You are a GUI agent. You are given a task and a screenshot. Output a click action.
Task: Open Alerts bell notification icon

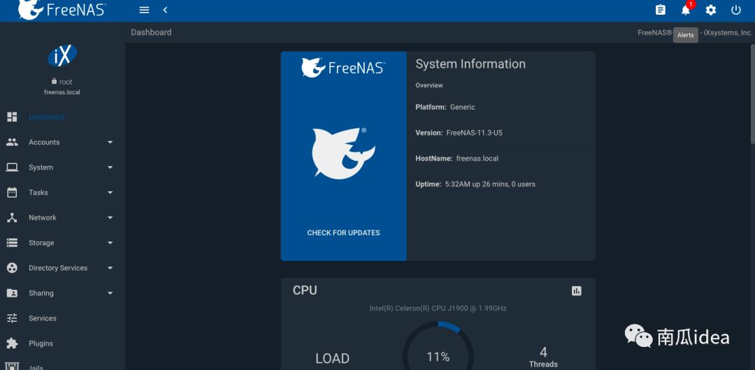[x=686, y=10]
